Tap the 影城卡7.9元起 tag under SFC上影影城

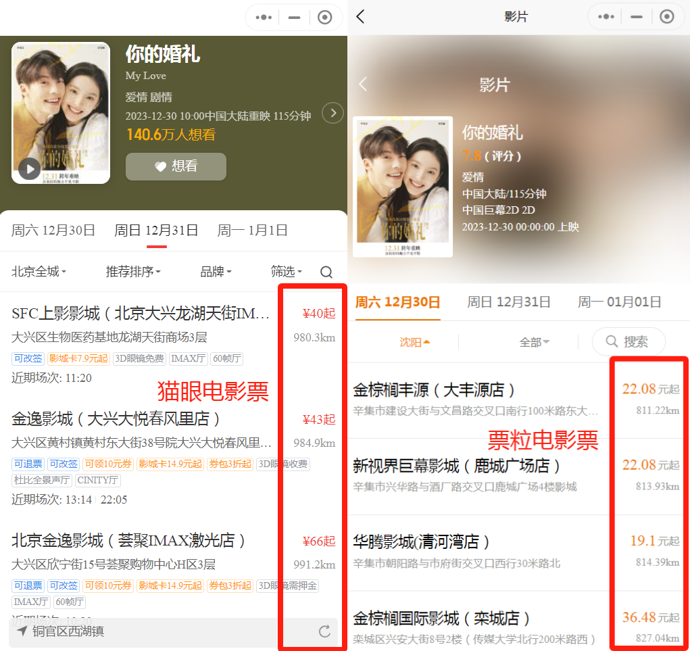[x=78, y=359]
